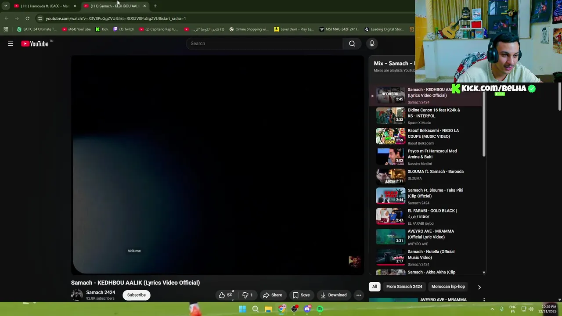Select the All filter chip

click(x=375, y=287)
